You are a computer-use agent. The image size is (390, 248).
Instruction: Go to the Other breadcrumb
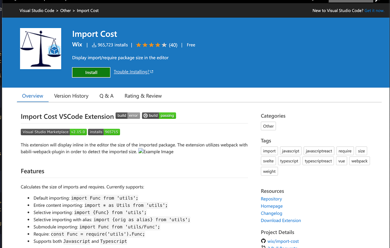[66, 10]
